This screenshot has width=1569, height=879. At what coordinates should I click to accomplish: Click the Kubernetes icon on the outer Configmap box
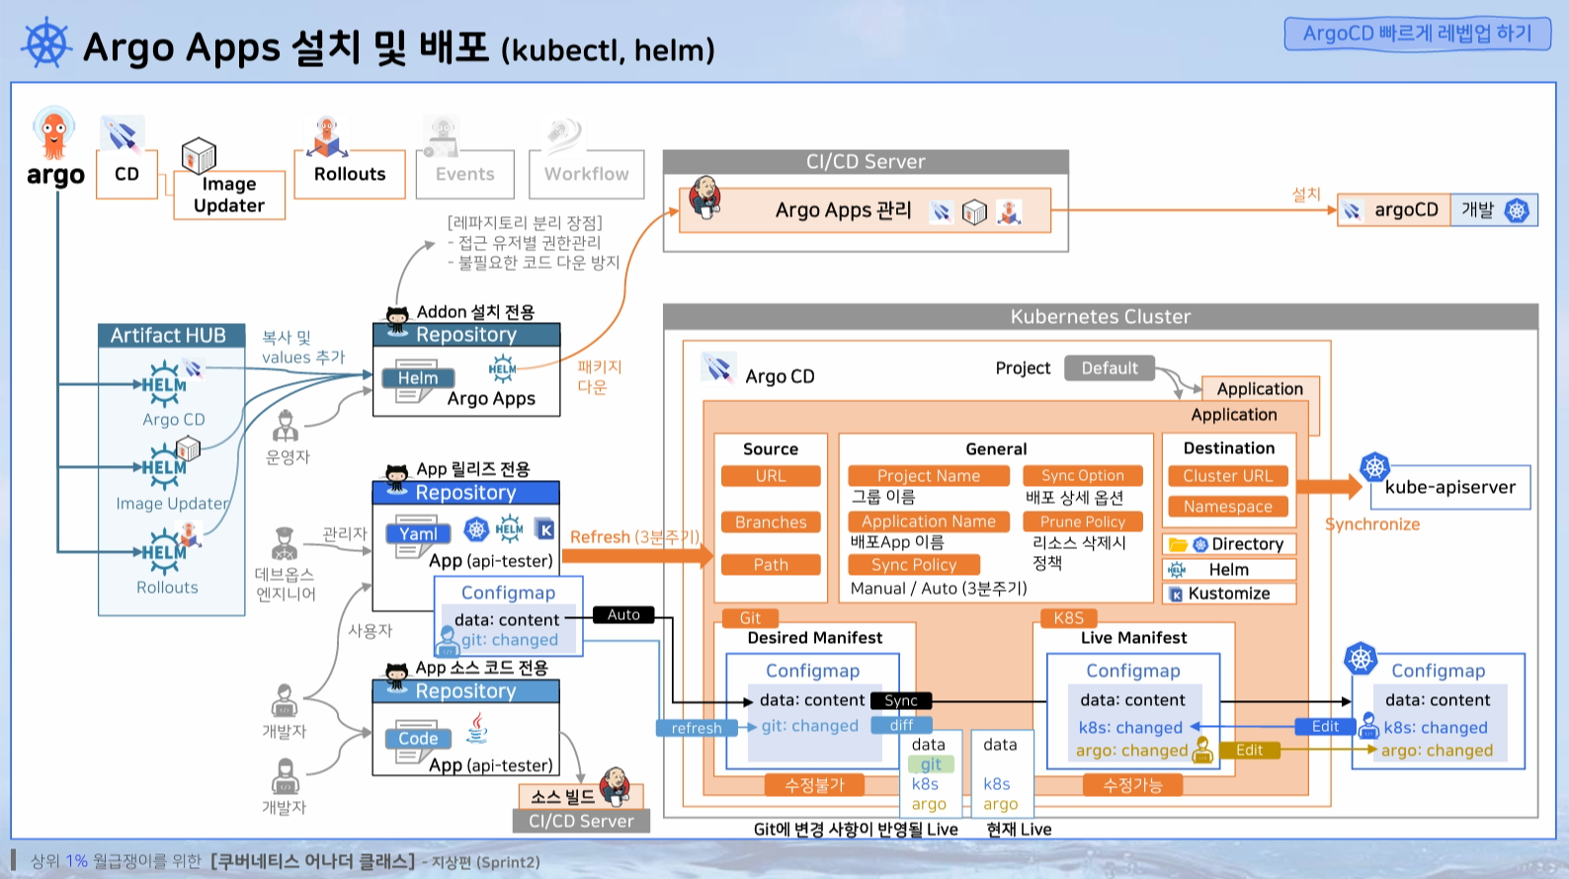coord(1361,659)
